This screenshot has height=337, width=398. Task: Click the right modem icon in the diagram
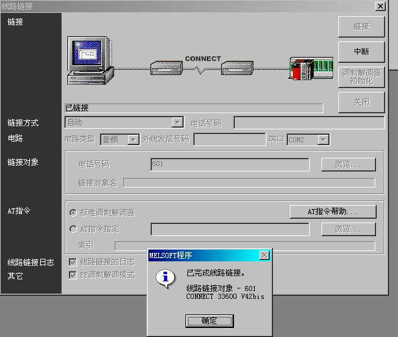(x=240, y=67)
